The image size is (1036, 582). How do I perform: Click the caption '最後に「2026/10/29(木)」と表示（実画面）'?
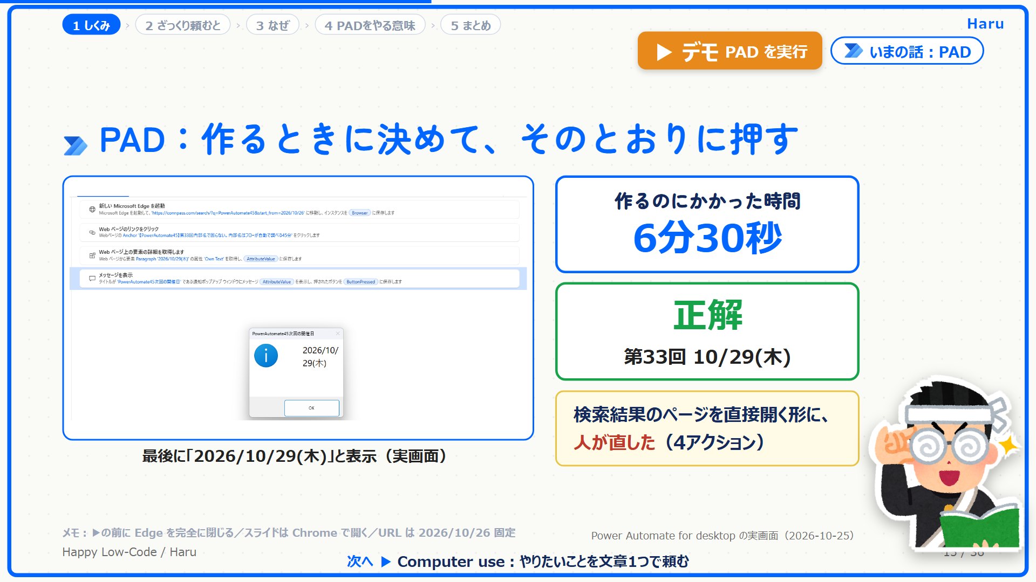coord(294,456)
